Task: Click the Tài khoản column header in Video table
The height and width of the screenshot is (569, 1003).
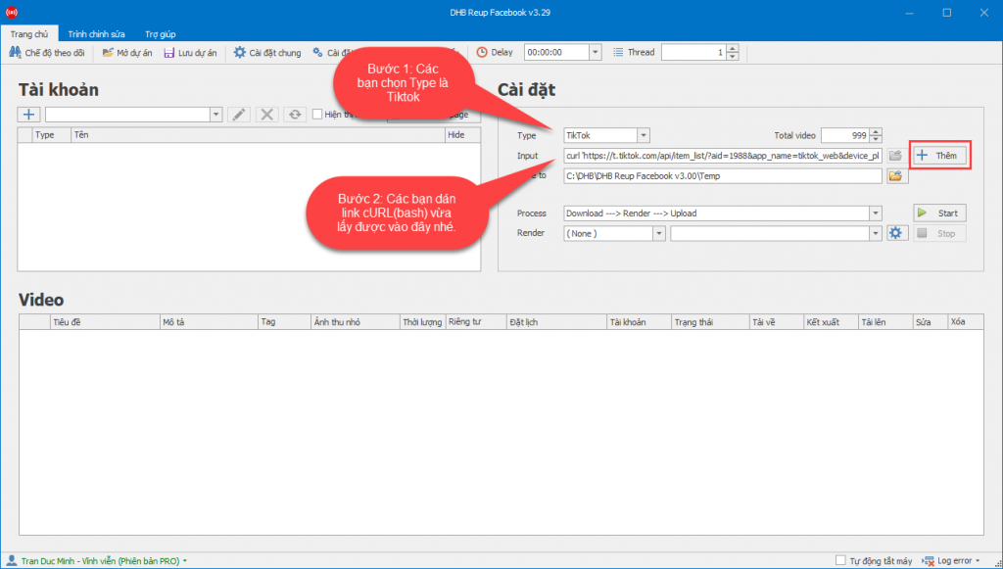Action: click(x=639, y=322)
